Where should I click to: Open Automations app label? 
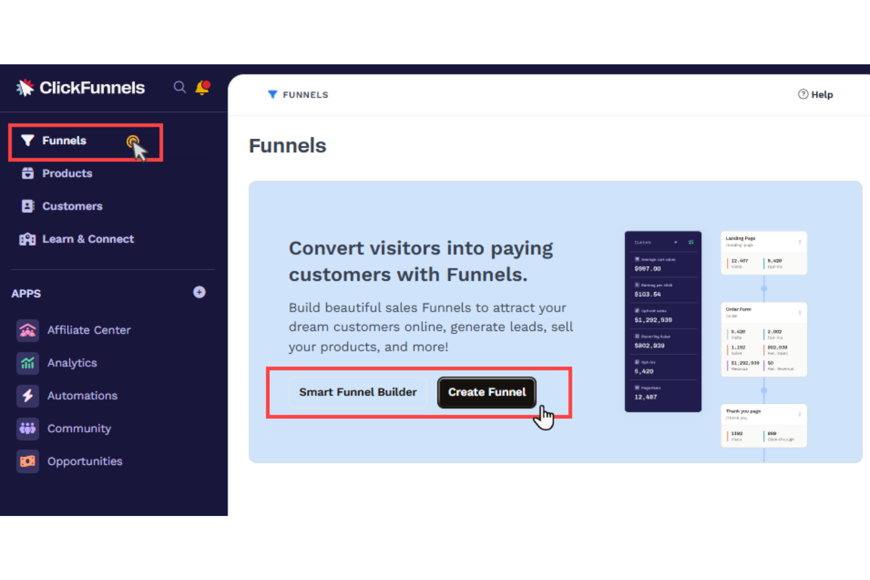[82, 396]
